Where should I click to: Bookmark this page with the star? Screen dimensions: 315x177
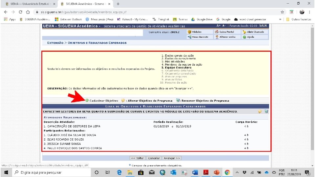(x=282, y=12)
